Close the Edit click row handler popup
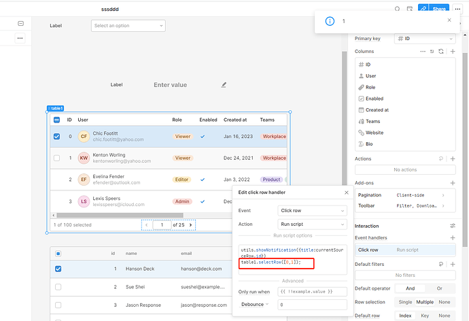 pos(347,192)
